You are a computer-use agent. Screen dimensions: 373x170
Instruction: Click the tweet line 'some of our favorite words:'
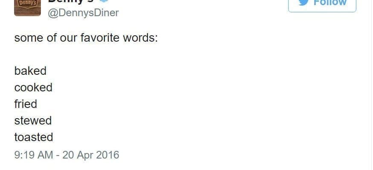pos(86,38)
